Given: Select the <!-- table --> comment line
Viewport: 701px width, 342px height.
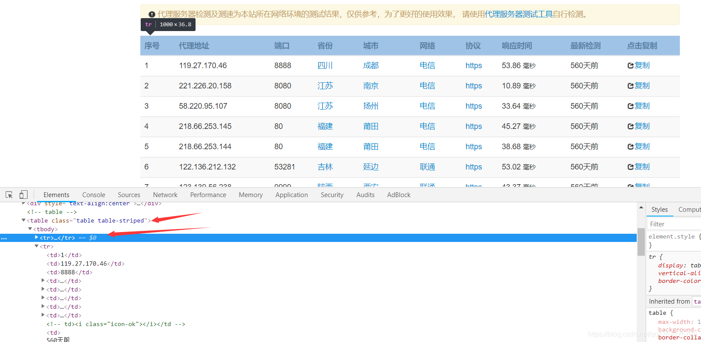Looking at the screenshot, I should point(52,212).
